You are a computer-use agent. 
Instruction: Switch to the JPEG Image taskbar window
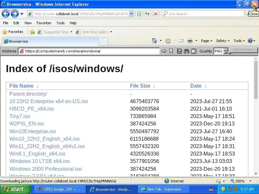[x=60, y=189]
